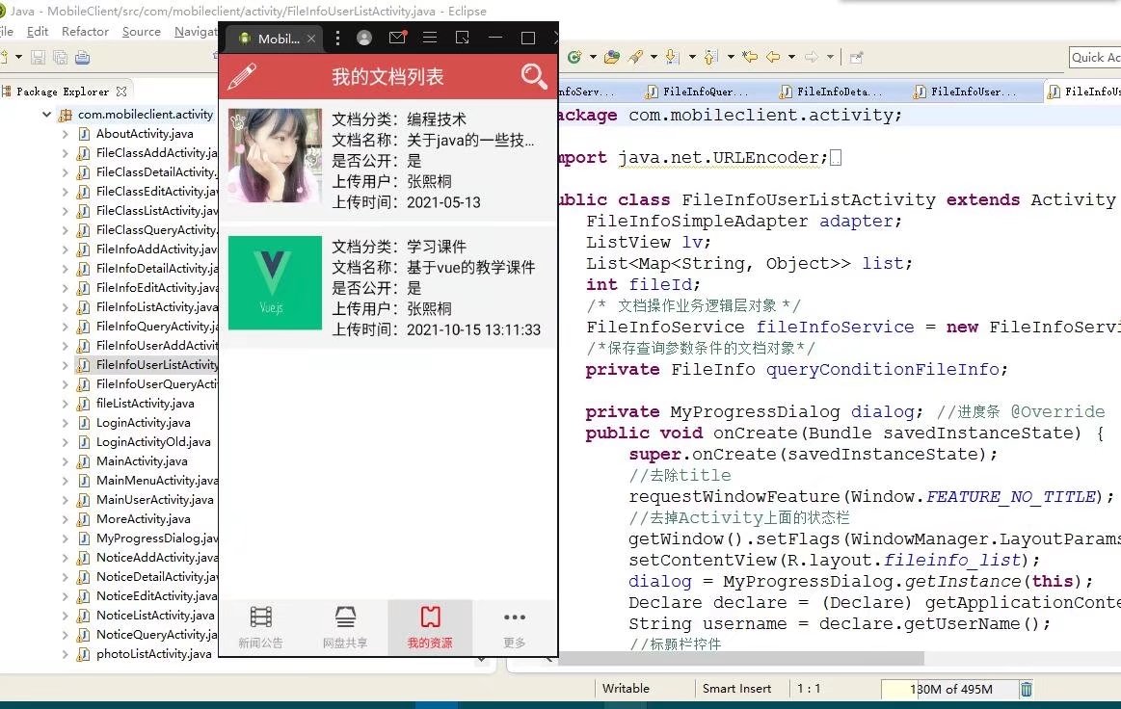
Task: Tap the red bookmark My Resources tab in the app
Action: click(x=430, y=627)
